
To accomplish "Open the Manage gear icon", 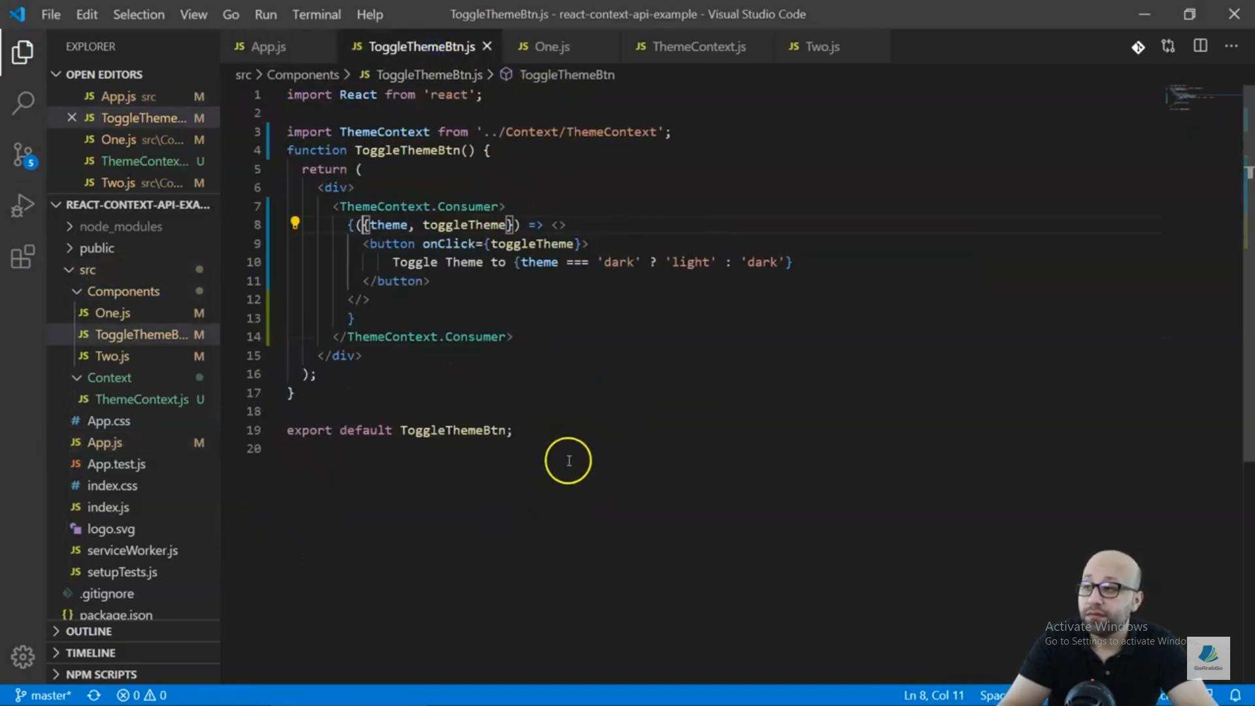I will click(23, 656).
